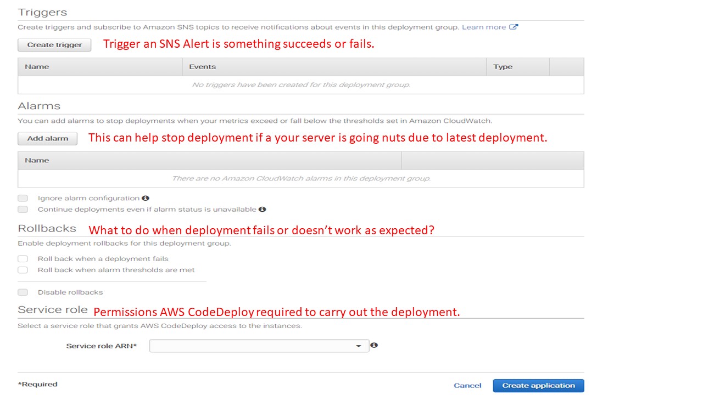Screen dimensions: 703x395
Task: Click the info icon beside Ignore alarm configuration
Action: pos(146,198)
